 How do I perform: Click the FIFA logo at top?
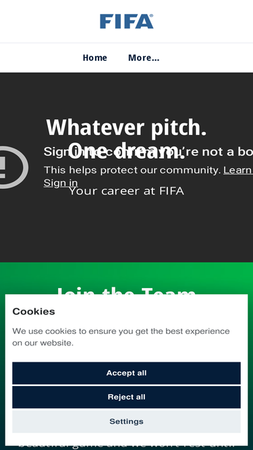(x=127, y=21)
